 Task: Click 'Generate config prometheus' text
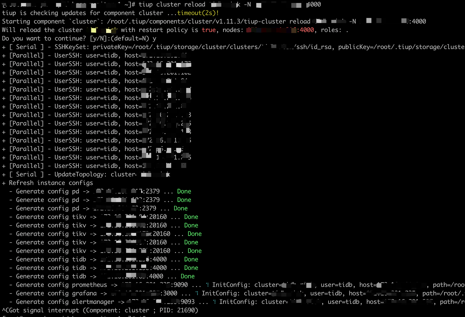61,285
